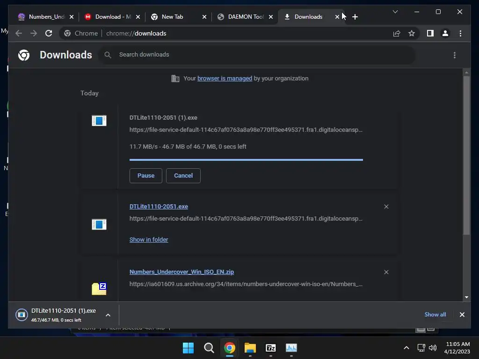Screen dimensions: 479x359
Task: Remove DTLite1110-2051.exe from list
Action: tap(386, 207)
